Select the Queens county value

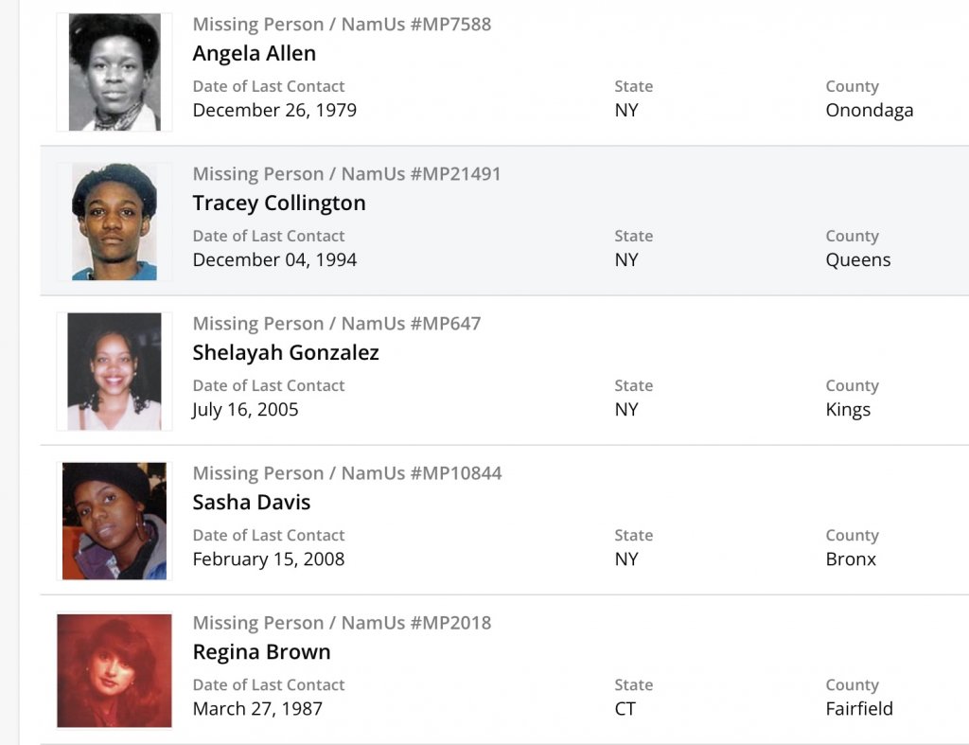857,259
